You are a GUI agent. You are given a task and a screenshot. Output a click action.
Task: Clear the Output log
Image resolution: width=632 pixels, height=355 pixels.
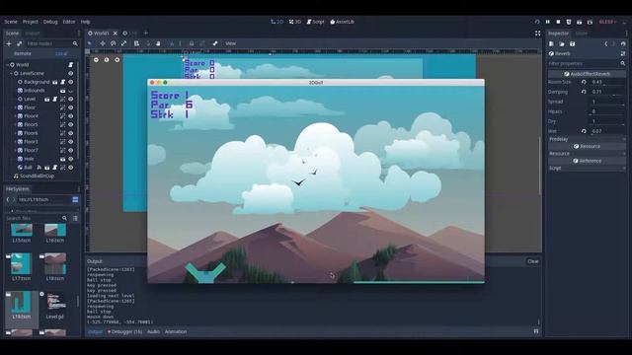(x=533, y=261)
